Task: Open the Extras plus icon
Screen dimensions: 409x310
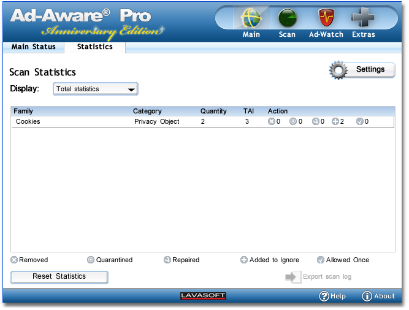Action: pyautogui.click(x=363, y=17)
